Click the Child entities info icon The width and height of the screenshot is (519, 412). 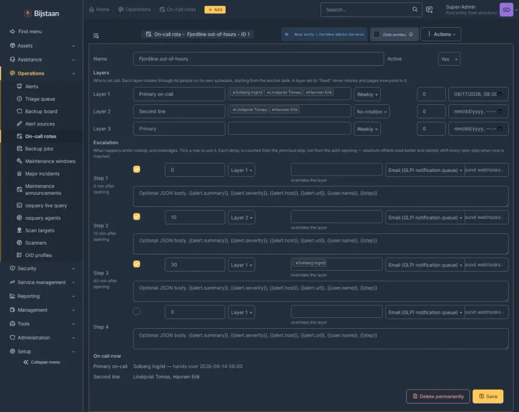pyautogui.click(x=411, y=34)
